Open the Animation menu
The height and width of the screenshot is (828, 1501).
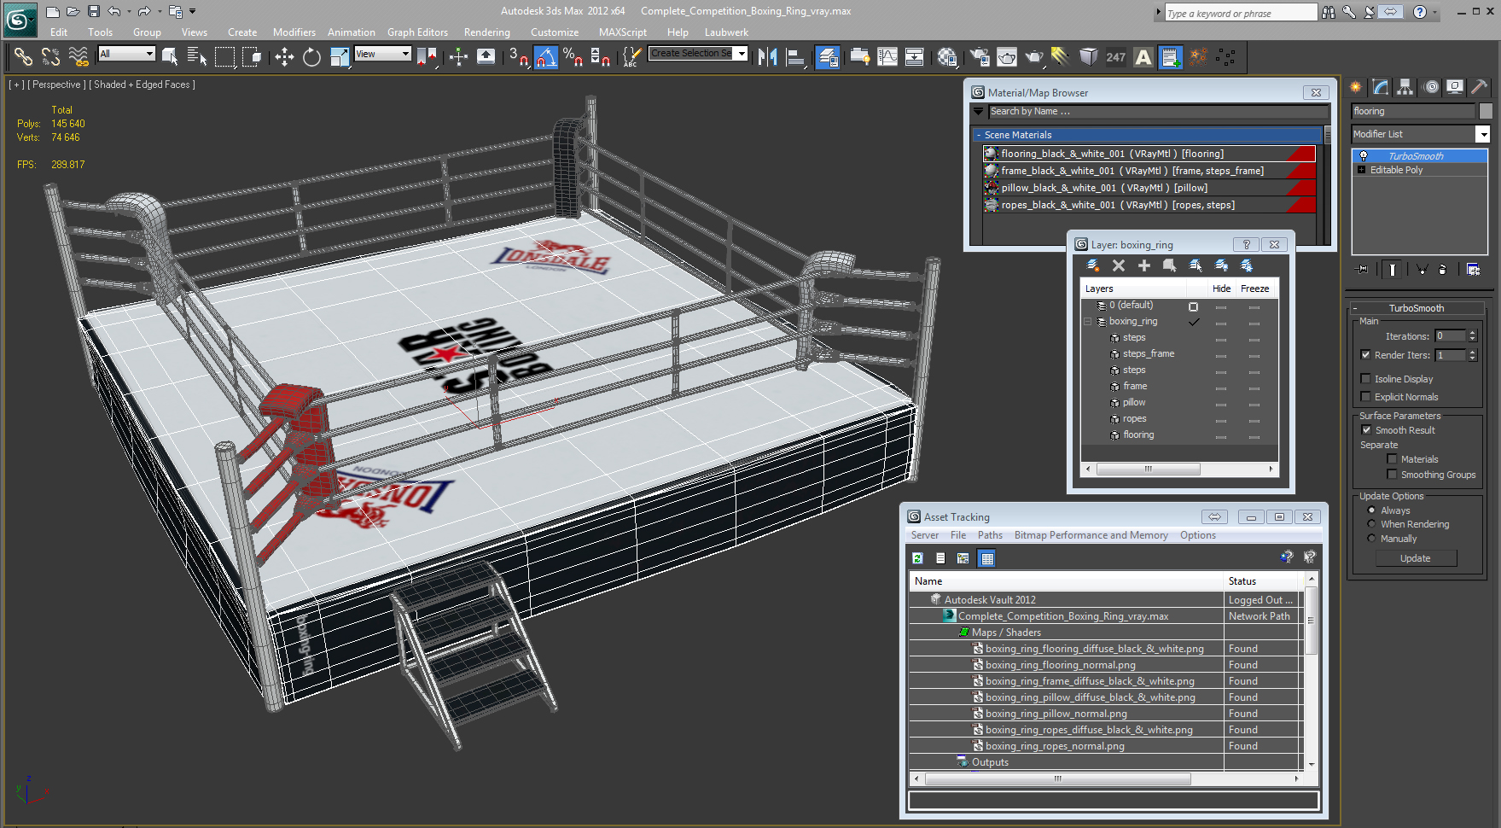click(x=352, y=32)
